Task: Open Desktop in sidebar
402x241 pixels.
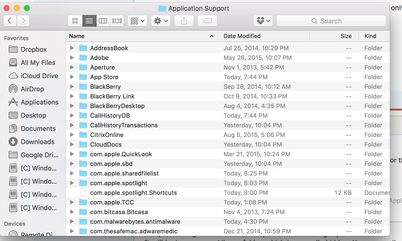Action: (27, 115)
